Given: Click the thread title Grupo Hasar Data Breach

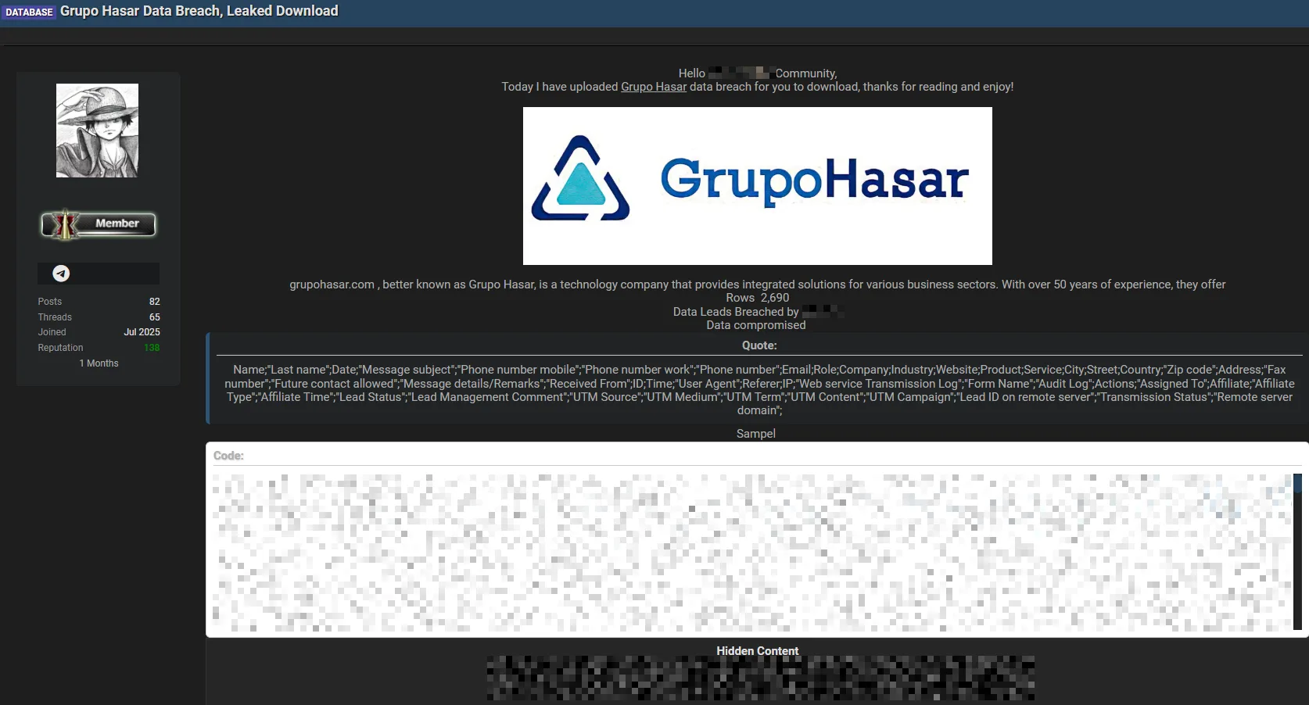Looking at the screenshot, I should [x=199, y=11].
